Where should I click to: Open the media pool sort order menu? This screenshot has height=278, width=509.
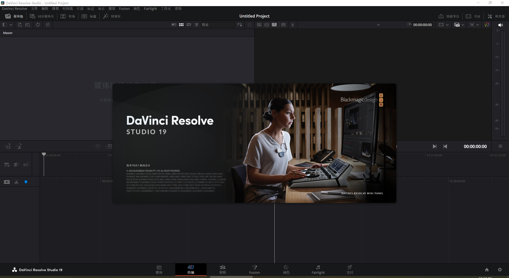click(x=240, y=25)
